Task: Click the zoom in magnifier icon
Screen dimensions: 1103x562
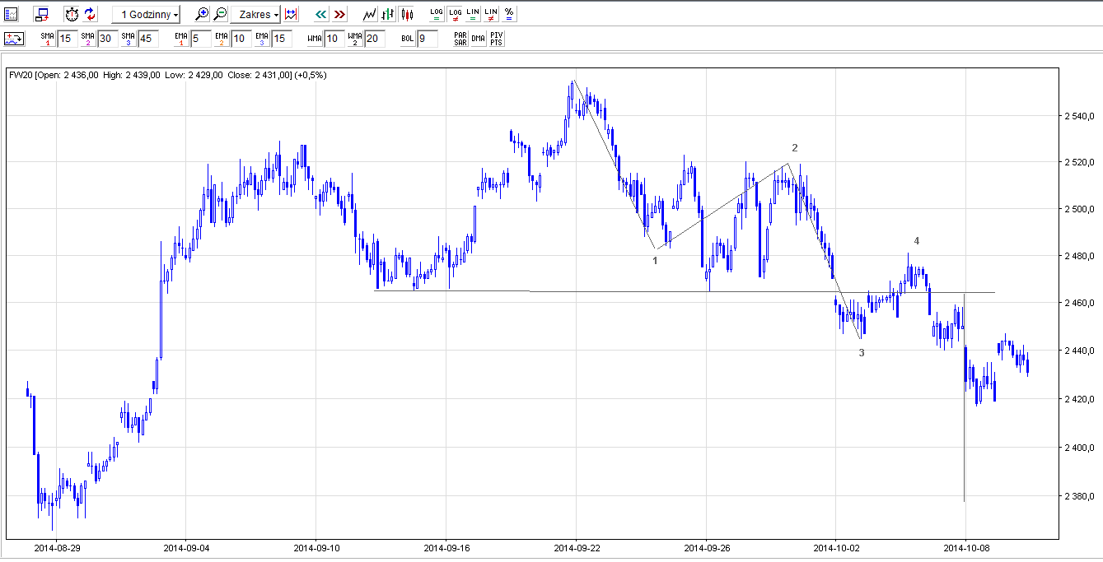Action: pyautogui.click(x=202, y=14)
